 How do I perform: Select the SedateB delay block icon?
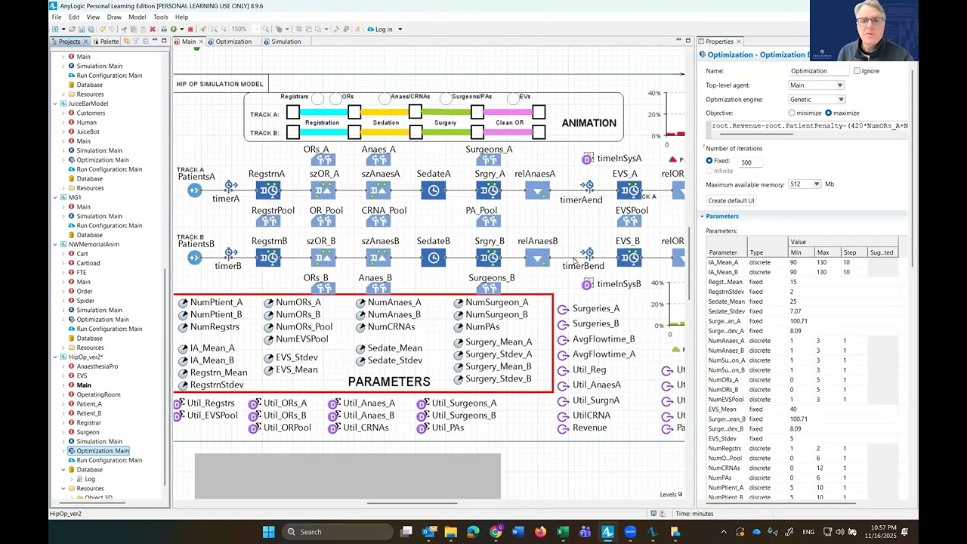(x=434, y=258)
